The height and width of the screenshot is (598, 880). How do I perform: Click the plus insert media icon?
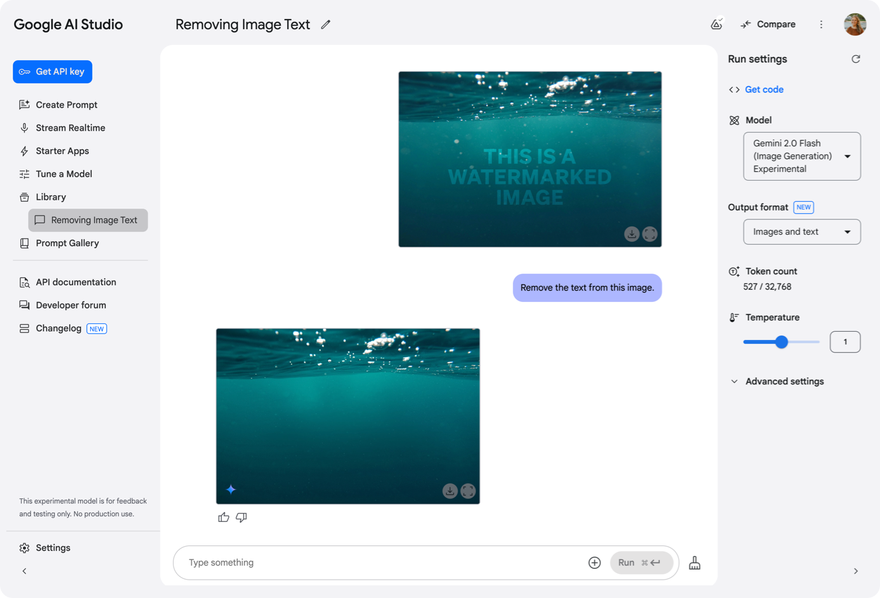click(x=594, y=562)
